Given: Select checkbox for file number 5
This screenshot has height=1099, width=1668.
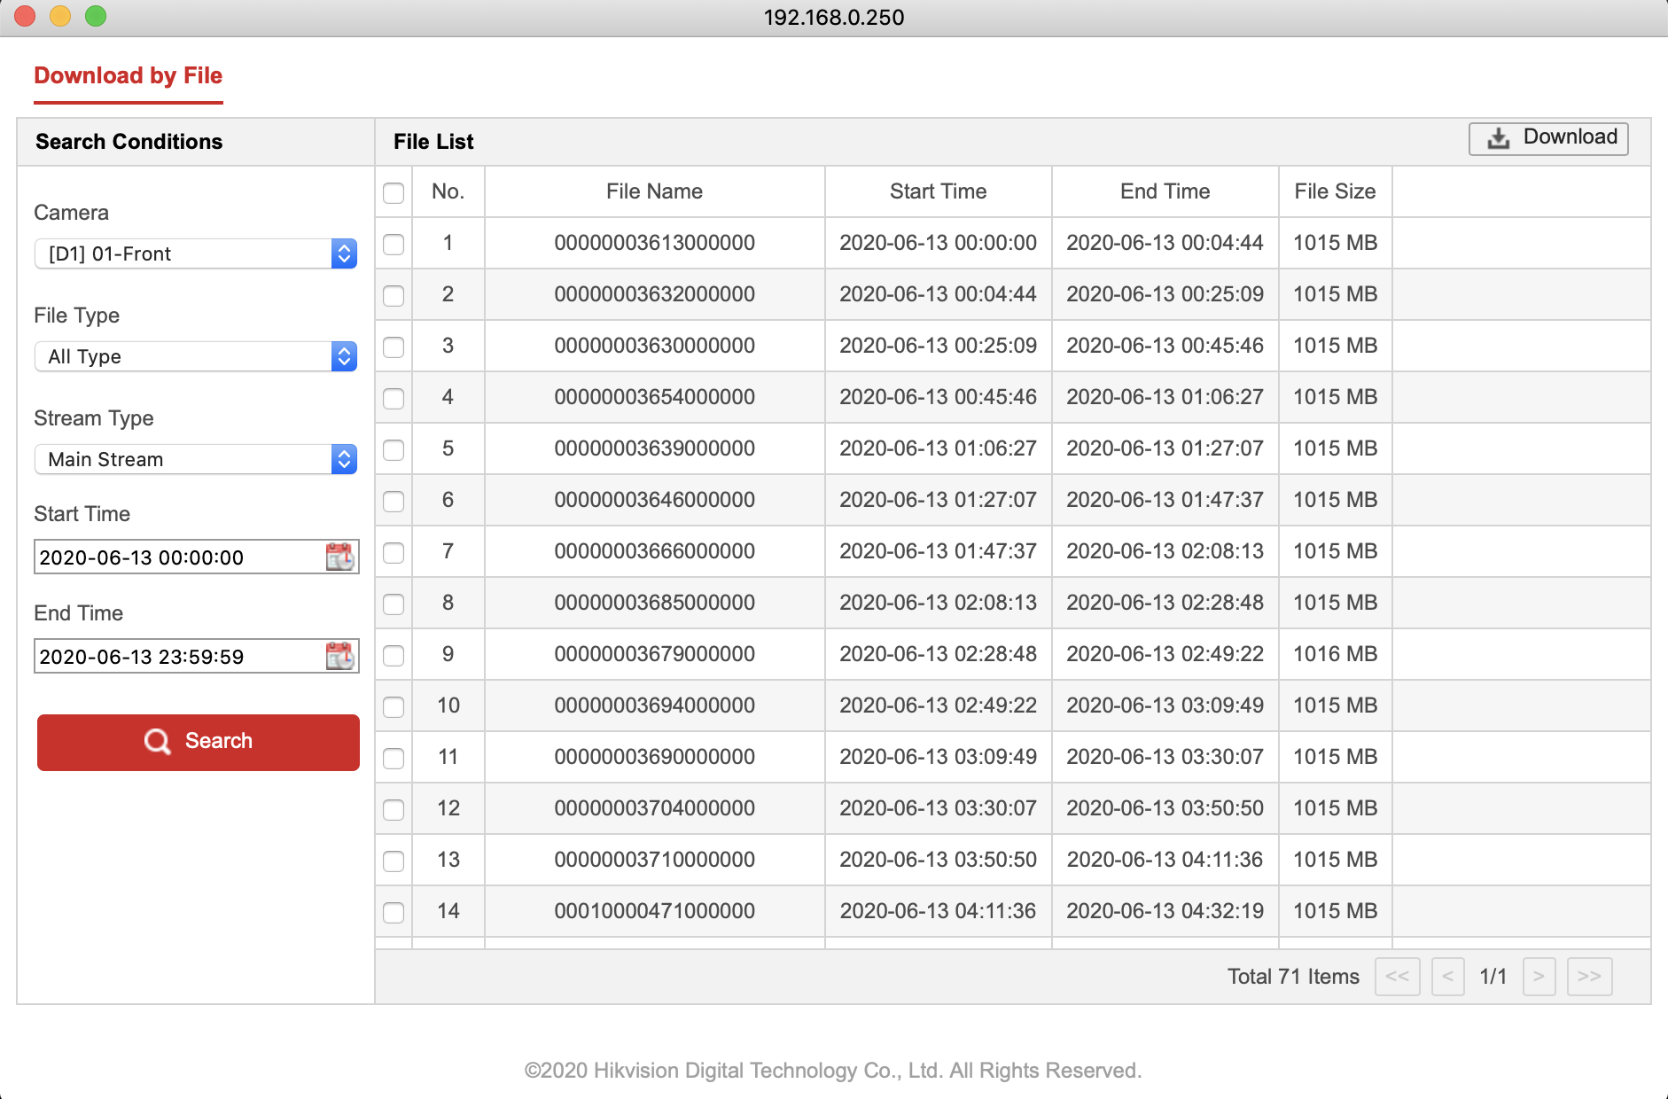Looking at the screenshot, I should coord(394,449).
